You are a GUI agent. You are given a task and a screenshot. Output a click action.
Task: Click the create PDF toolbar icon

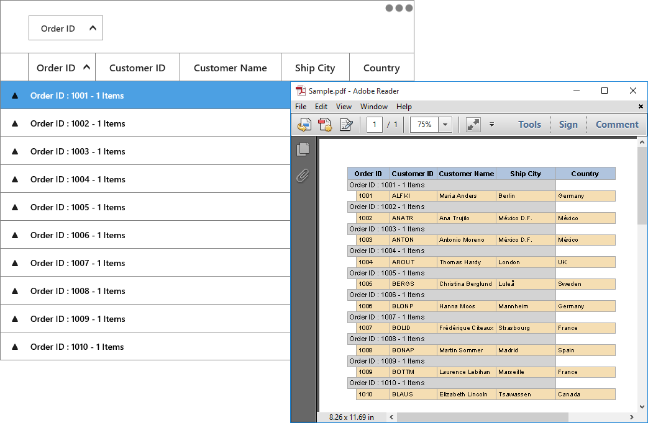(325, 125)
